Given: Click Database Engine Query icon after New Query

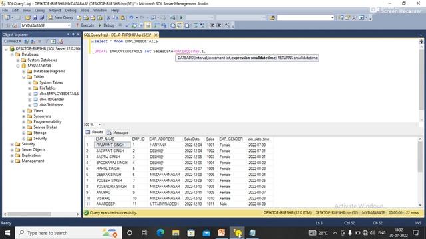Looking at the screenshot, I should 79,18.
